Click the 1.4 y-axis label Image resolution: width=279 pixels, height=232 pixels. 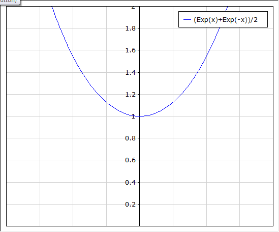pyautogui.click(x=130, y=73)
